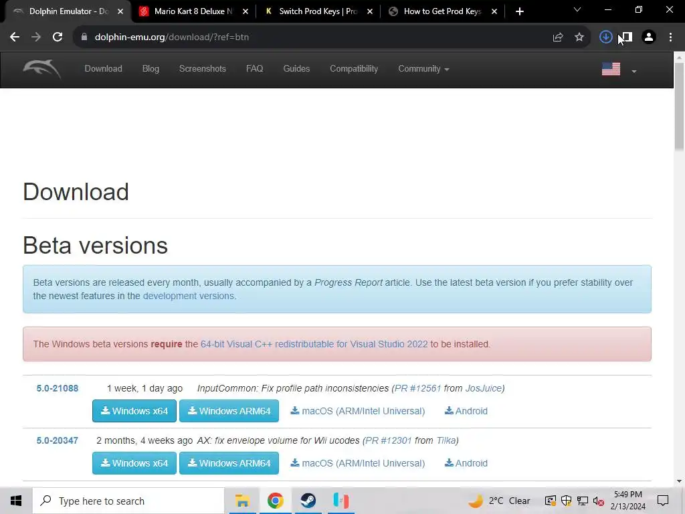Open the Compatibility nav item
This screenshot has width=685, height=514.
[354, 69]
